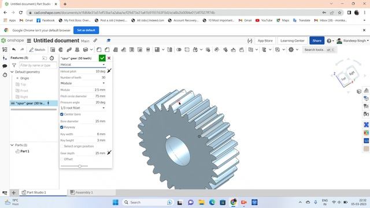Collapse the Parts (1) list
The width and height of the screenshot is (370, 208).
[x=12, y=145]
